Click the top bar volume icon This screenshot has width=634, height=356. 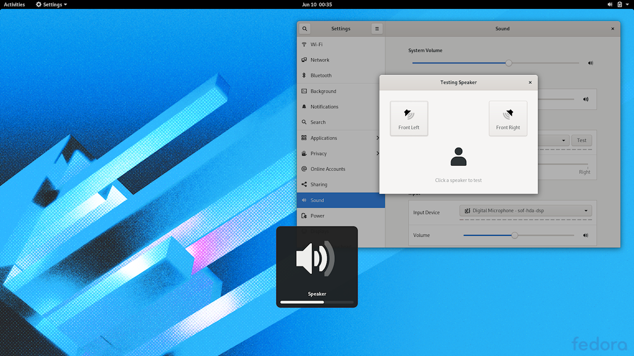610,4
